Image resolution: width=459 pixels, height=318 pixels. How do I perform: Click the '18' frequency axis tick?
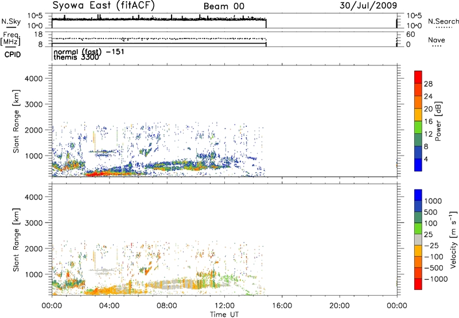coord(38,34)
